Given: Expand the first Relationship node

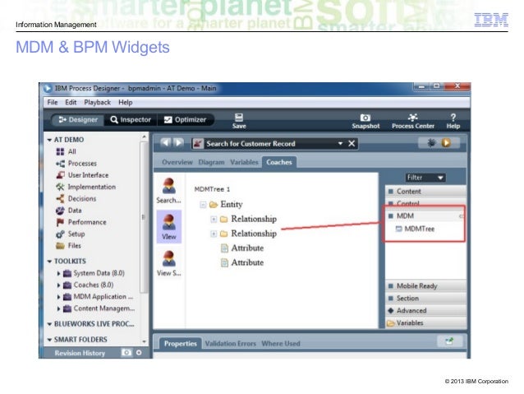Looking at the screenshot, I should 214,220.
